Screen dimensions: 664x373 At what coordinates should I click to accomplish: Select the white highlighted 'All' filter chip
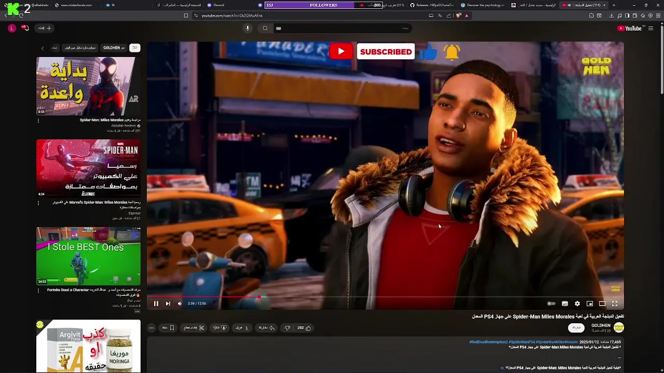click(134, 48)
